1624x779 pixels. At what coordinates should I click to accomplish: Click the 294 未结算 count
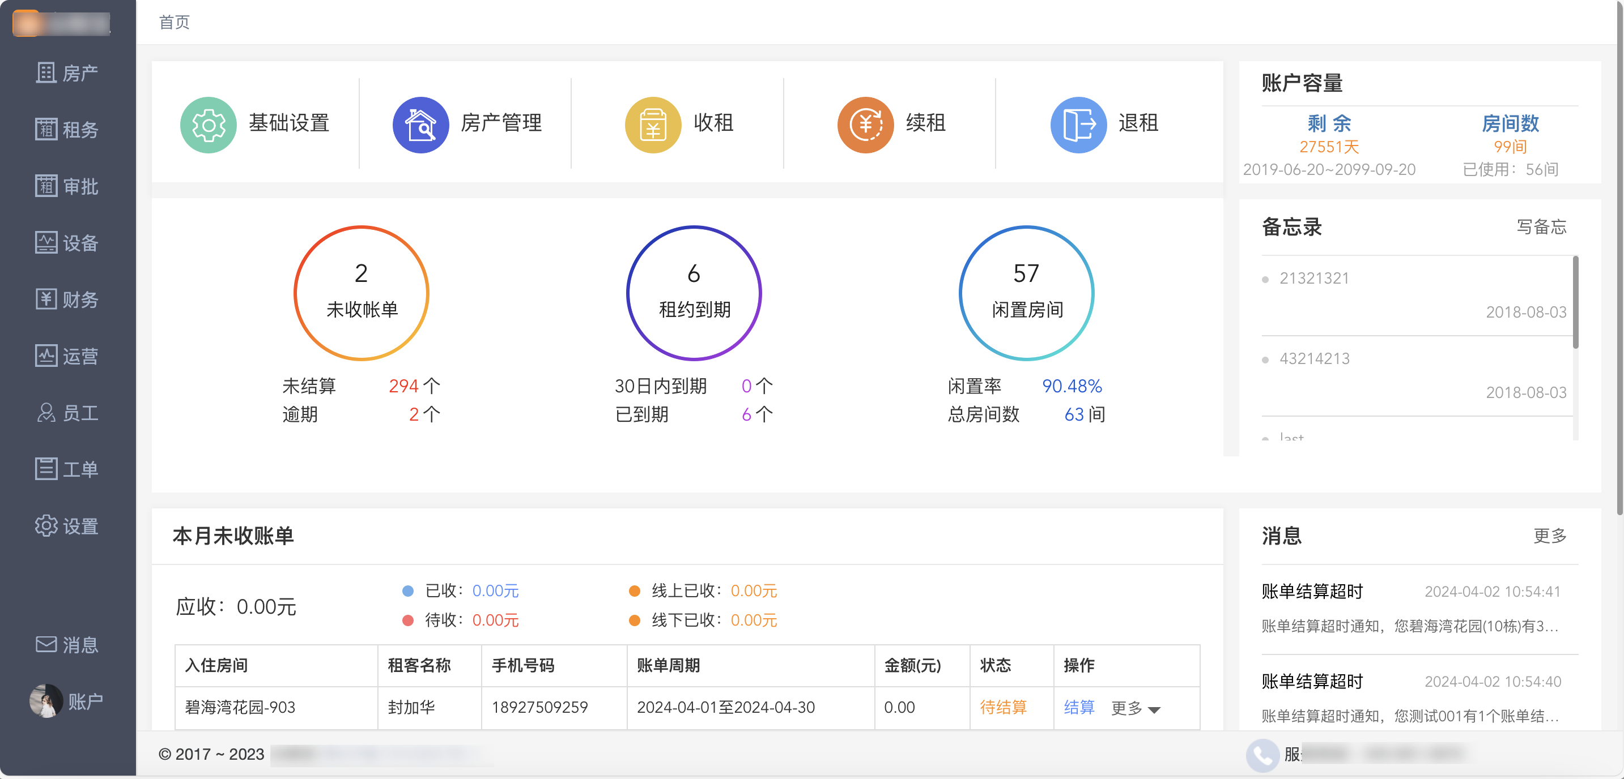click(x=403, y=386)
